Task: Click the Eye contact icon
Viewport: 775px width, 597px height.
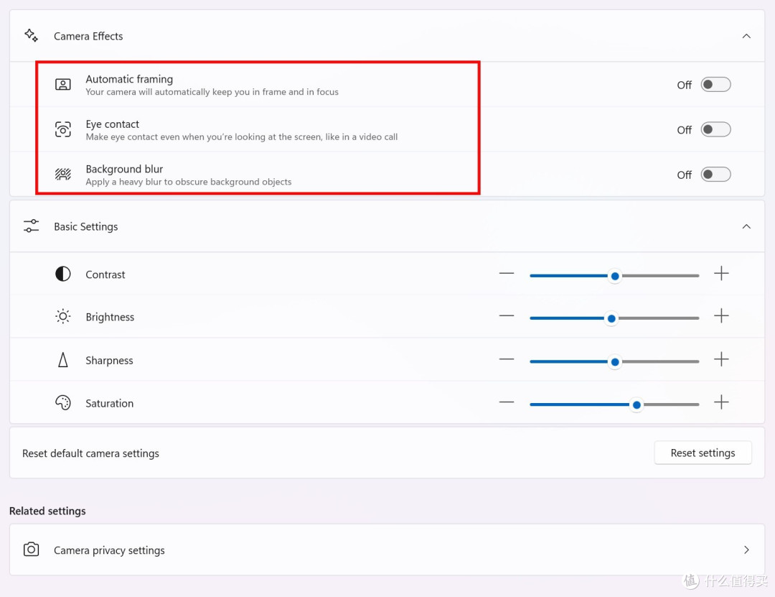Action: pos(62,130)
